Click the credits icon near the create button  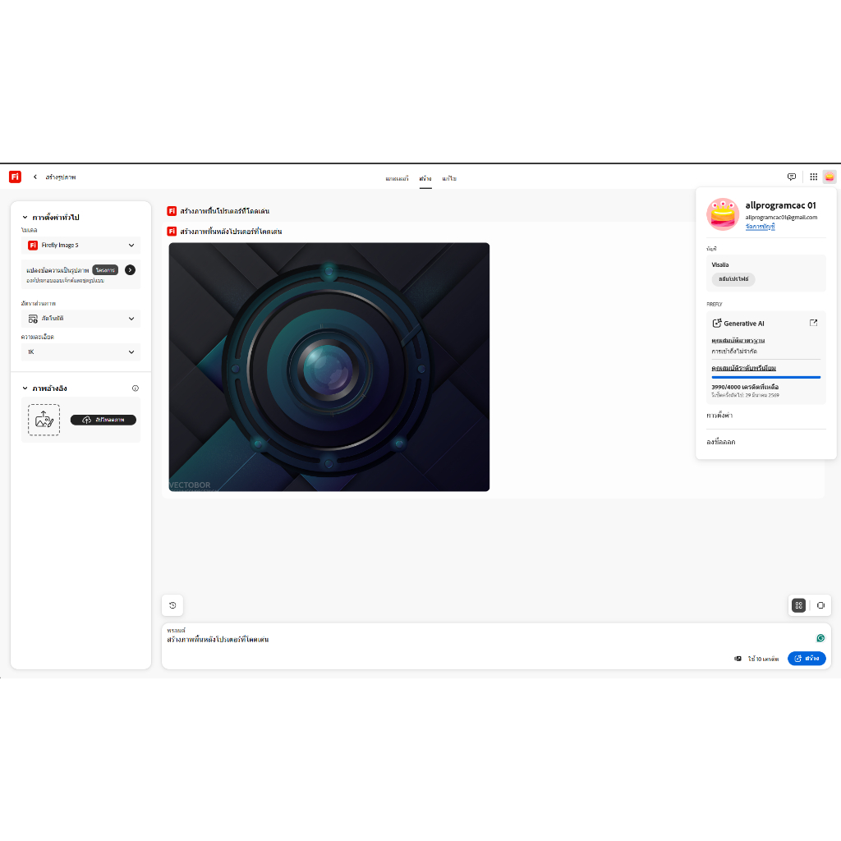738,659
